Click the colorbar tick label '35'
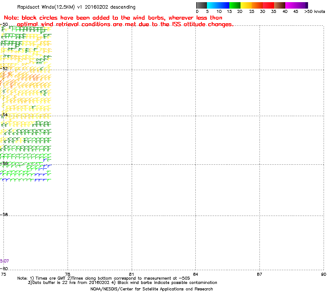The width and height of the screenshot is (327, 296). point(274,12)
